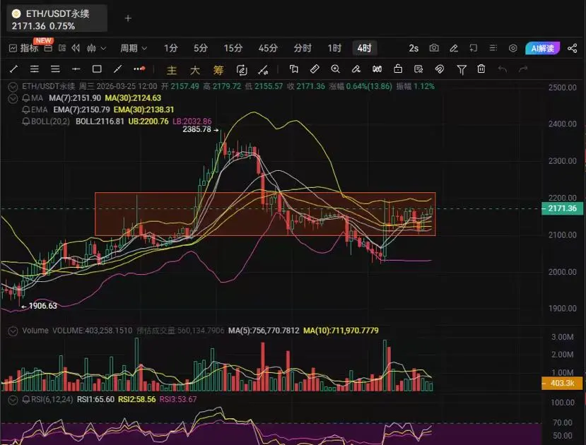
Task: Set alert bell on RSI(6,12,24)
Action: 26,400
